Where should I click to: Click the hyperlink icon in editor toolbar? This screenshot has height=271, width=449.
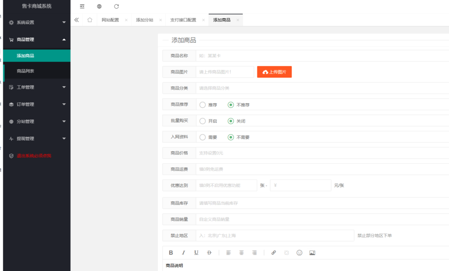coord(274,253)
